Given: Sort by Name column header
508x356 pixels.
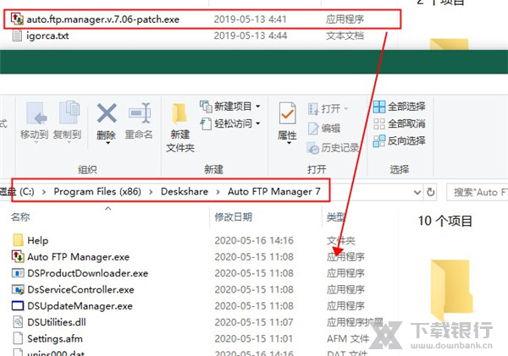Looking at the screenshot, I should point(20,216).
